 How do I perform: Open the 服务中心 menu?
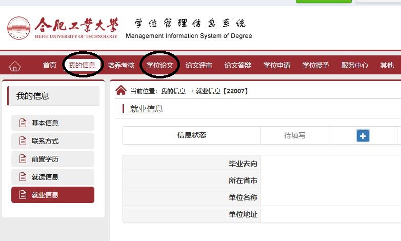click(x=355, y=66)
